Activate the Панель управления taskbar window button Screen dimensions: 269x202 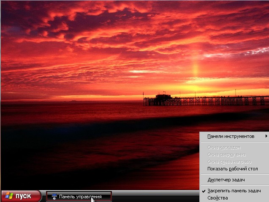[x=79, y=197]
